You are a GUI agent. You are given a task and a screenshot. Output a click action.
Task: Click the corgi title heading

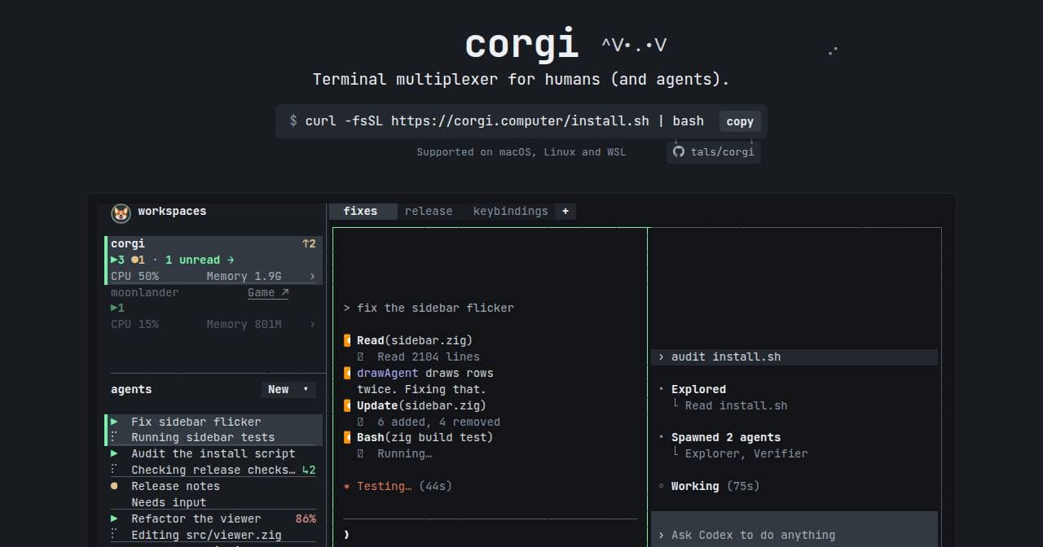pos(521,42)
